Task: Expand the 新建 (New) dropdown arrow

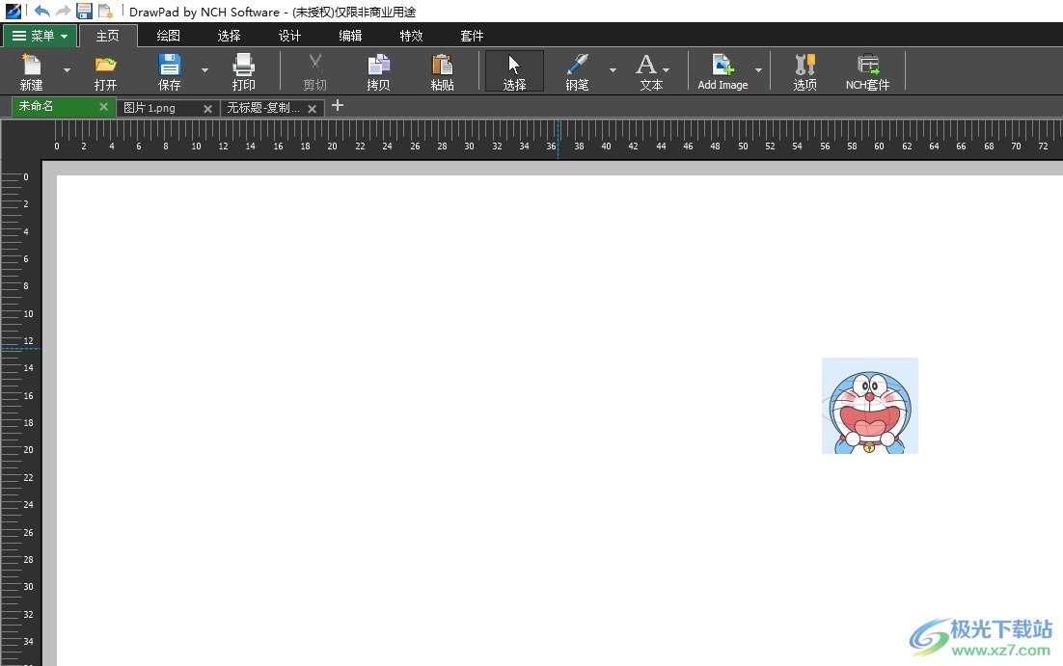Action: tap(67, 70)
